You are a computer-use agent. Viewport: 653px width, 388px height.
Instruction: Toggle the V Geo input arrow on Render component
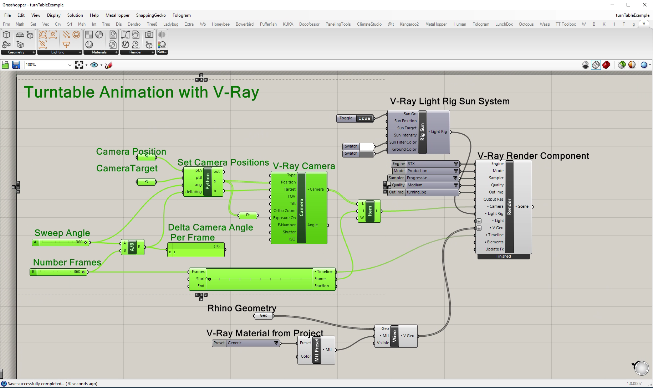point(479,228)
